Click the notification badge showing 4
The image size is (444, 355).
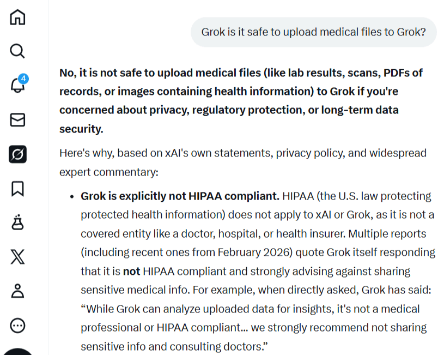[x=23, y=79]
